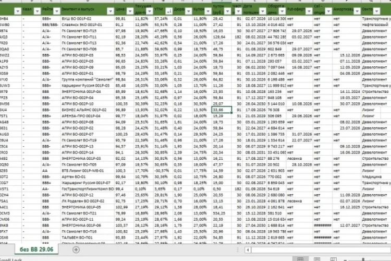Select the negative YTM value -30,57%
391x261 pixels.
click(163, 171)
